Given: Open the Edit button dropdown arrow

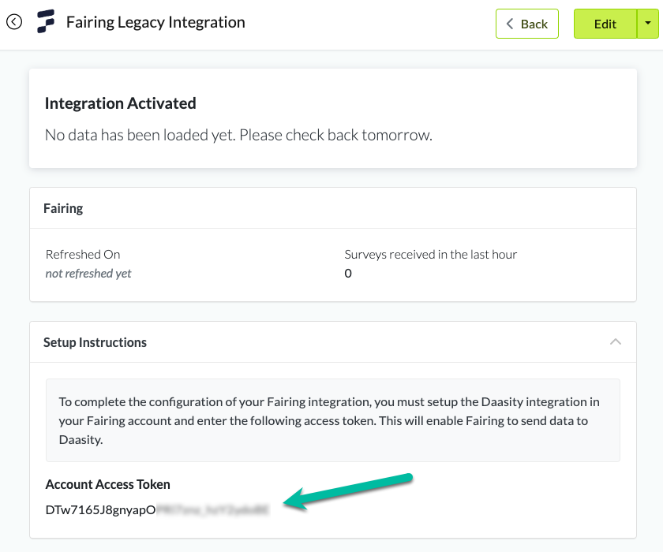Looking at the screenshot, I should (647, 24).
